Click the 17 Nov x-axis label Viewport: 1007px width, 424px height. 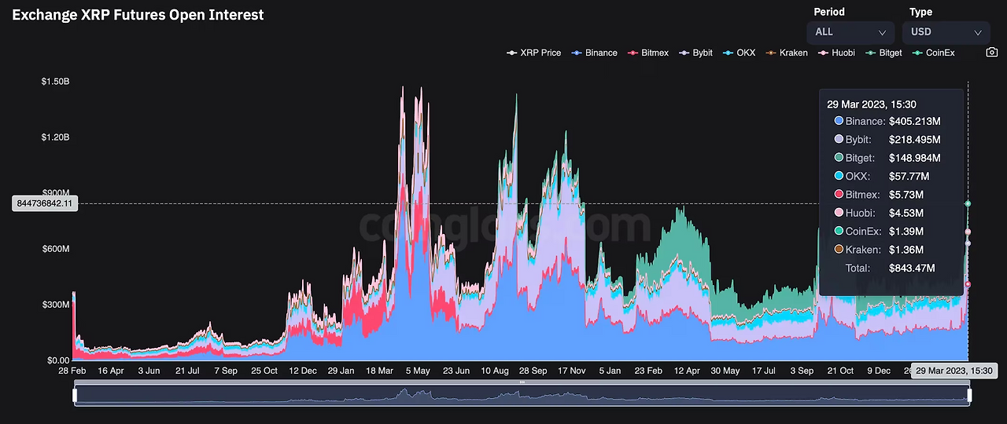[x=572, y=371]
